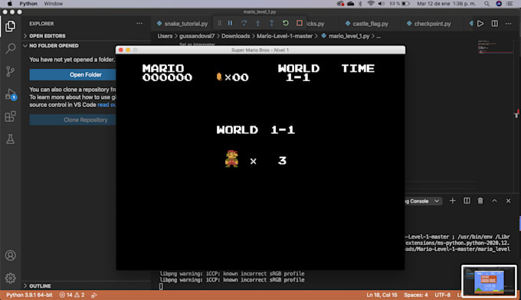This screenshot has height=300, width=521.
Task: Switch to snake_tutorial.py tab
Action: [182, 24]
